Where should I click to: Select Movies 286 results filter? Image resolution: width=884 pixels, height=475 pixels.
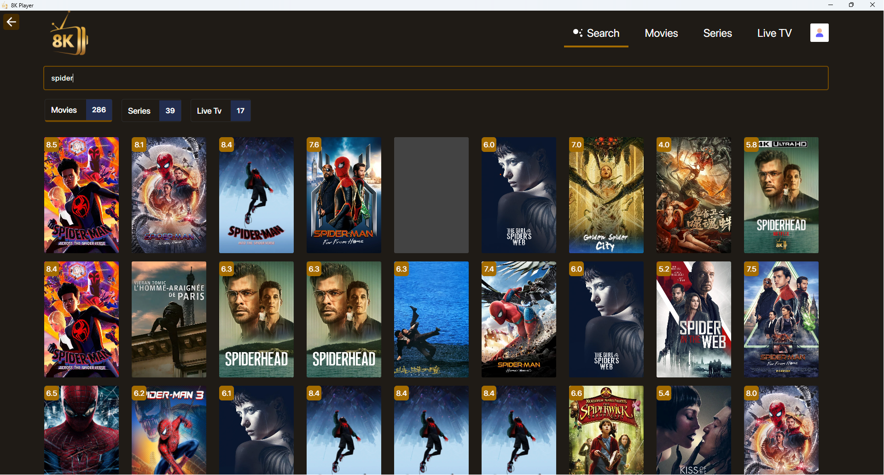[78, 110]
